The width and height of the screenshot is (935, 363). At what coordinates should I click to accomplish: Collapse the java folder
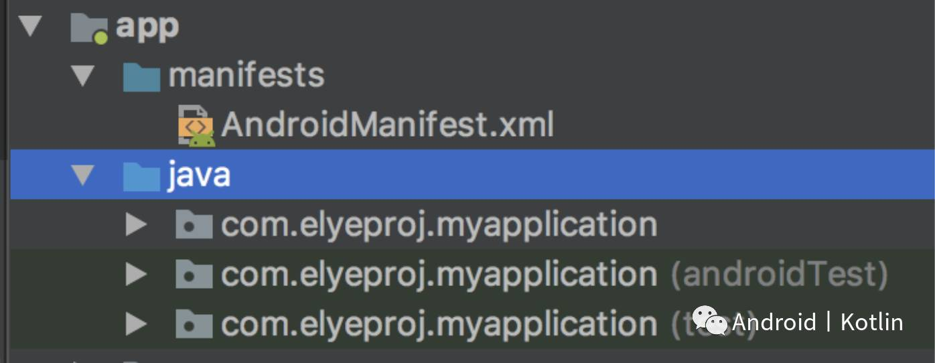83,175
